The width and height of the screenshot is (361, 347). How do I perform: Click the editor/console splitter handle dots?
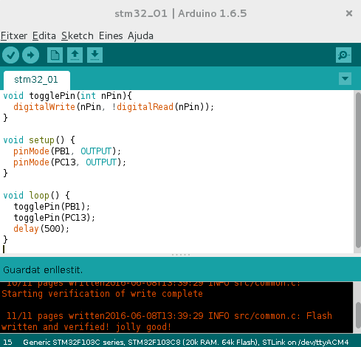coord(181,255)
